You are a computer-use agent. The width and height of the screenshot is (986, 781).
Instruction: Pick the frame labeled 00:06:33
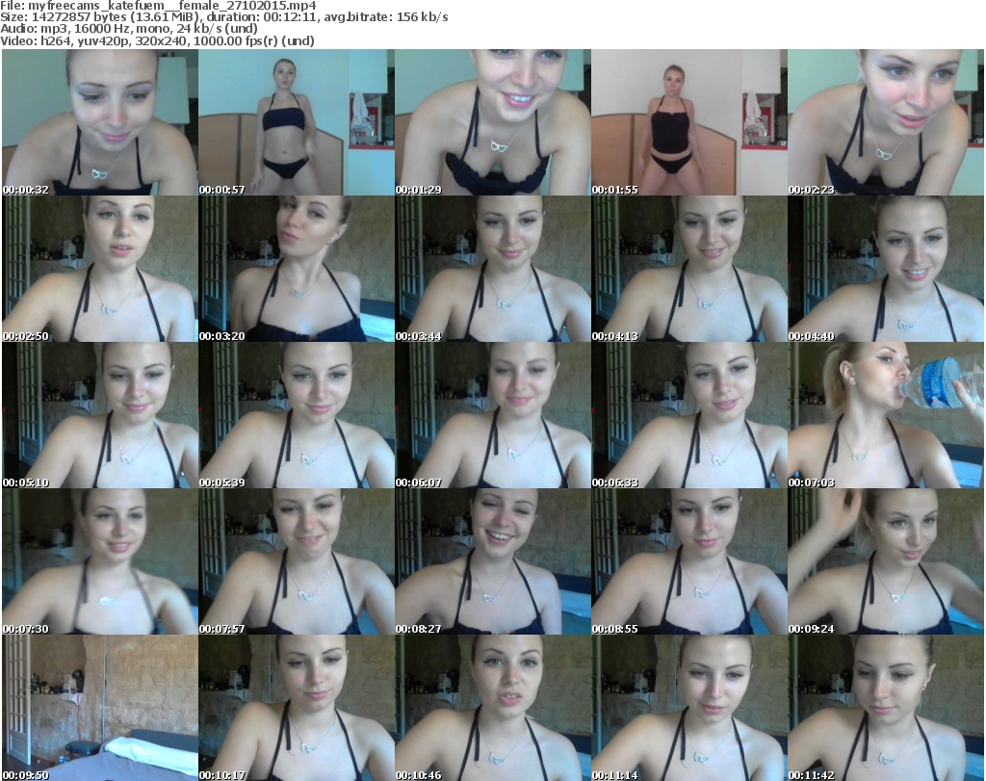[689, 415]
